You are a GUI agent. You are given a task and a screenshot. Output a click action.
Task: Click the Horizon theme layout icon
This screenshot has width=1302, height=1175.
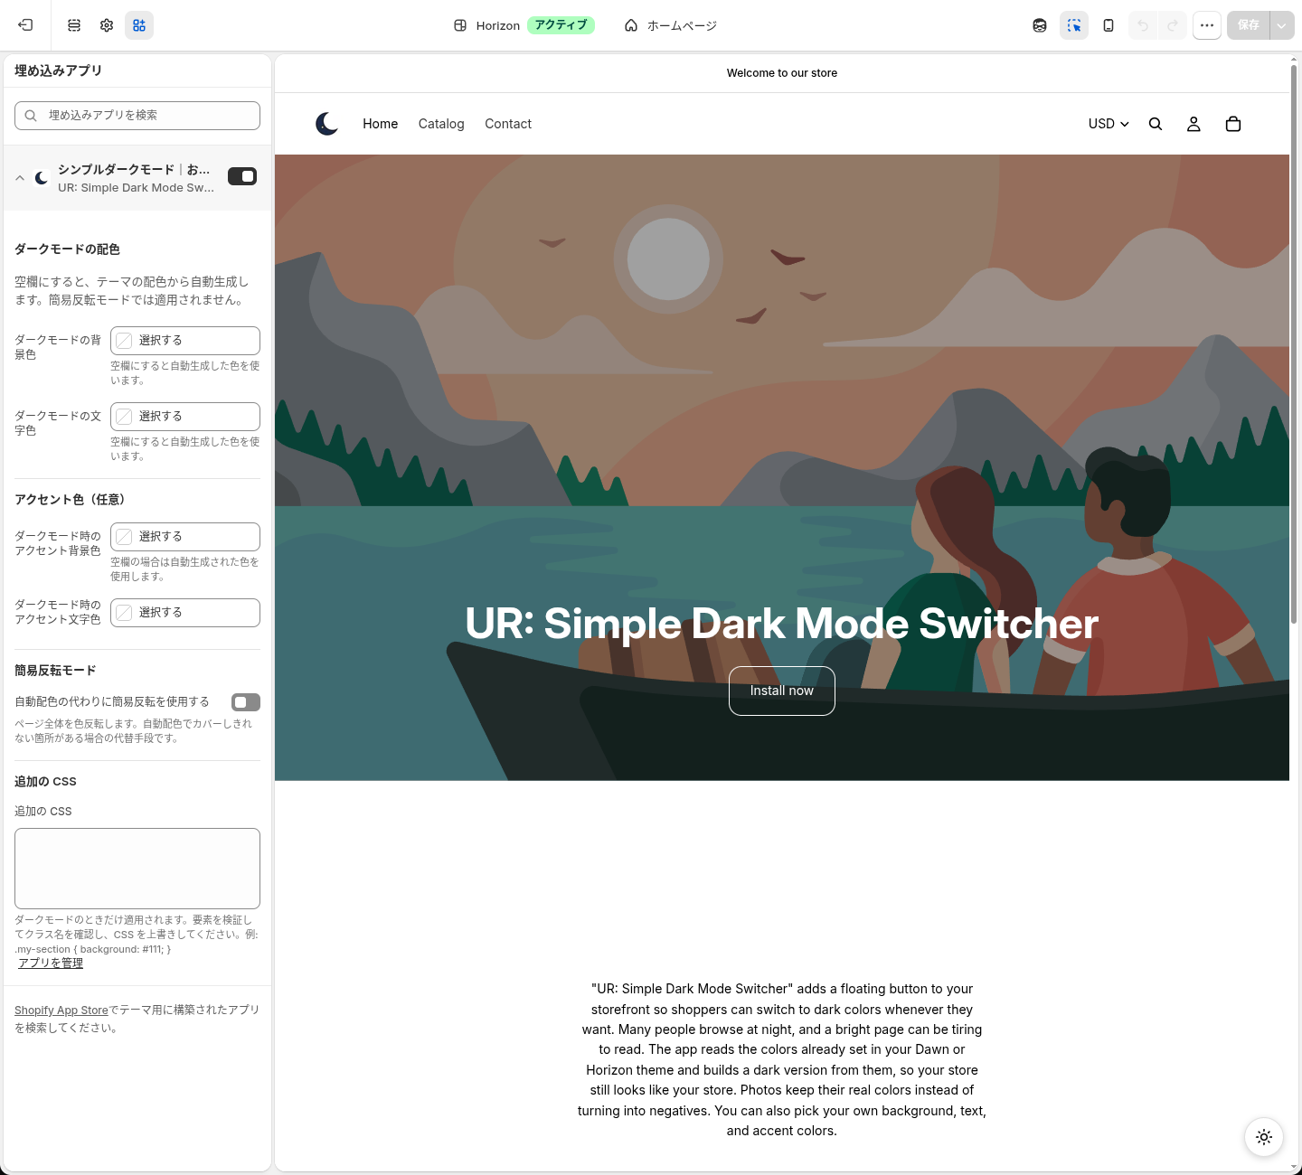460,25
